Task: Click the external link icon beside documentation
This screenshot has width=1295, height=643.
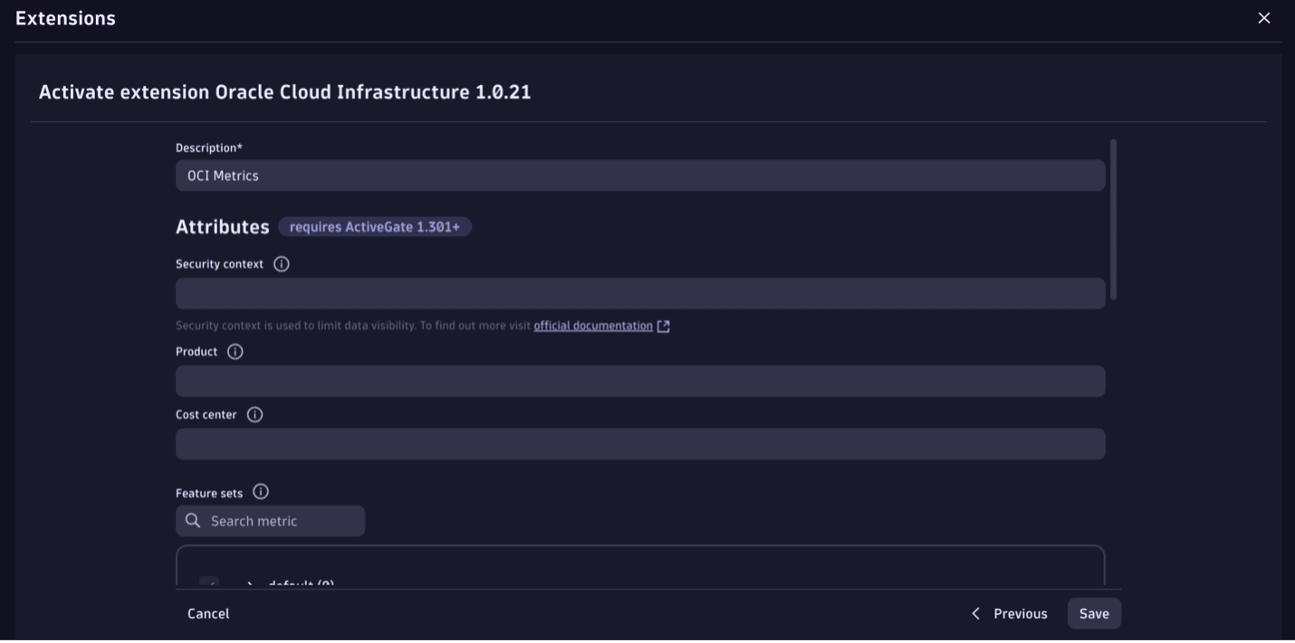Action: (x=664, y=326)
